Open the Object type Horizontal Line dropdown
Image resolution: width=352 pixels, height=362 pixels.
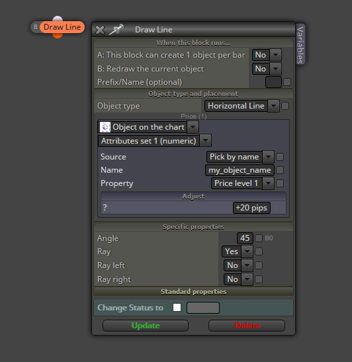point(242,106)
